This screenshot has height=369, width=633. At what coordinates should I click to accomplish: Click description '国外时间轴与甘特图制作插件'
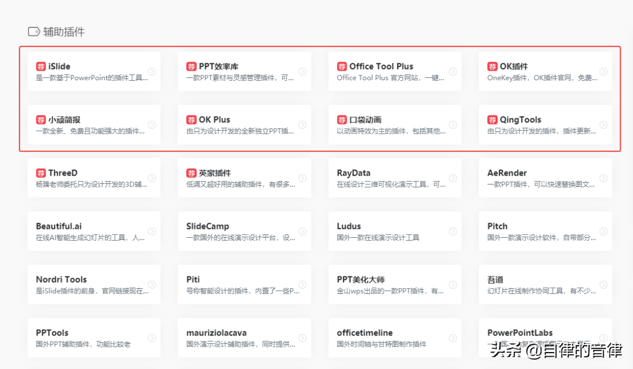(382, 344)
